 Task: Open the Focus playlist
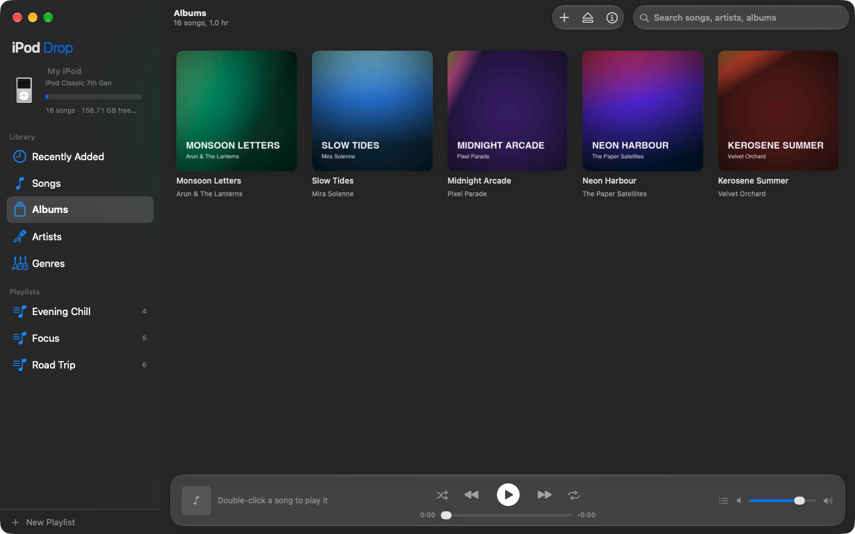[80, 338]
